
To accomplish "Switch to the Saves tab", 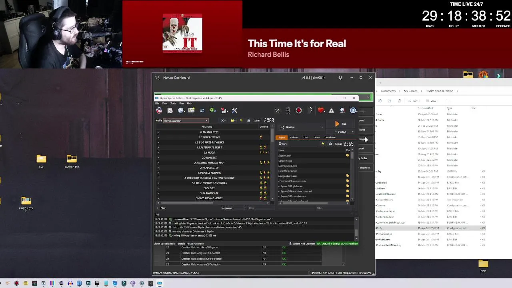I will coord(316,138).
